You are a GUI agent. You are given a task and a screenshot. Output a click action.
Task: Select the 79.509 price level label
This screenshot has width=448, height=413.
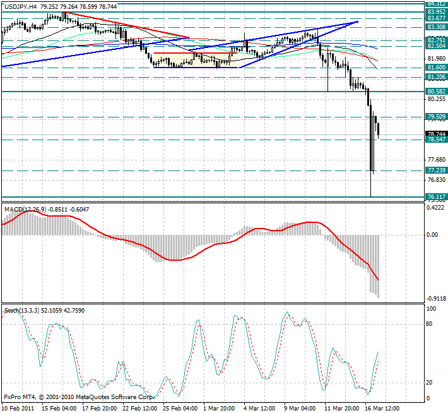click(436, 117)
